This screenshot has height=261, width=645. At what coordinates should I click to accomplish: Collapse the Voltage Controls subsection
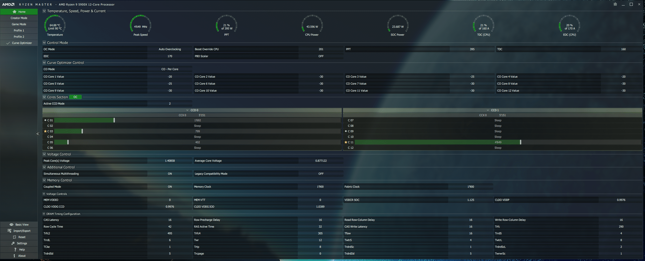click(x=44, y=194)
